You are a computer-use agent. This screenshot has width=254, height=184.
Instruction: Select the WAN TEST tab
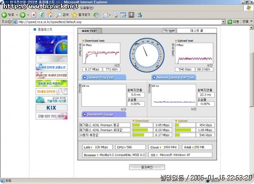click(x=89, y=31)
